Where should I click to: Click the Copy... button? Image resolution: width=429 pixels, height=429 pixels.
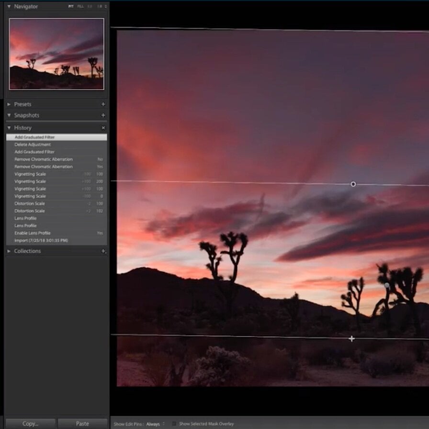tap(30, 424)
